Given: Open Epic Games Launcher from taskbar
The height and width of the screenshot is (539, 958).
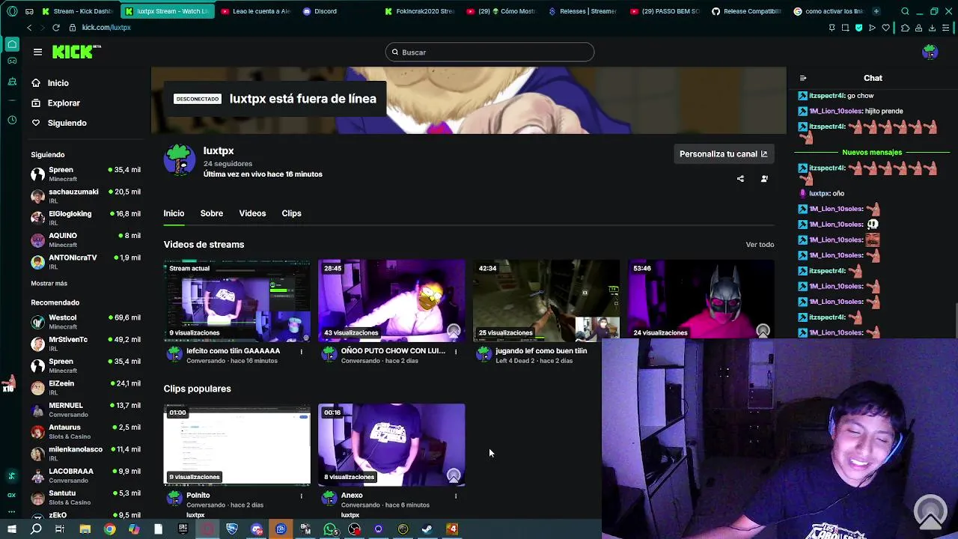Looking at the screenshot, I should coord(183,529).
